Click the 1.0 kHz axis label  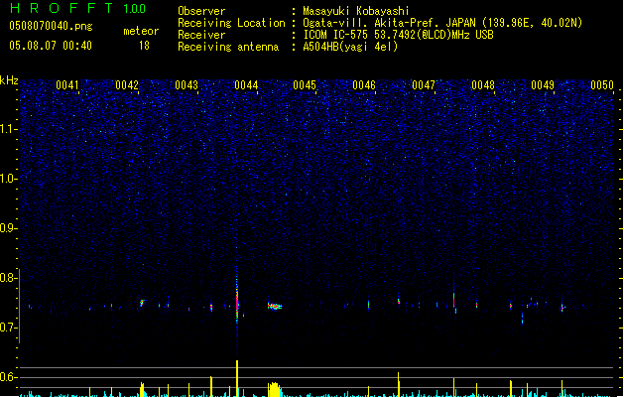point(8,179)
